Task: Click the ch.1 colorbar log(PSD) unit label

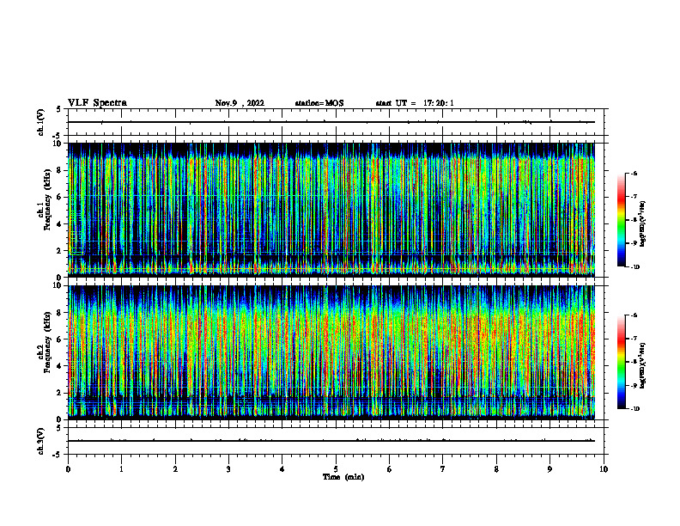Action: [x=643, y=224]
